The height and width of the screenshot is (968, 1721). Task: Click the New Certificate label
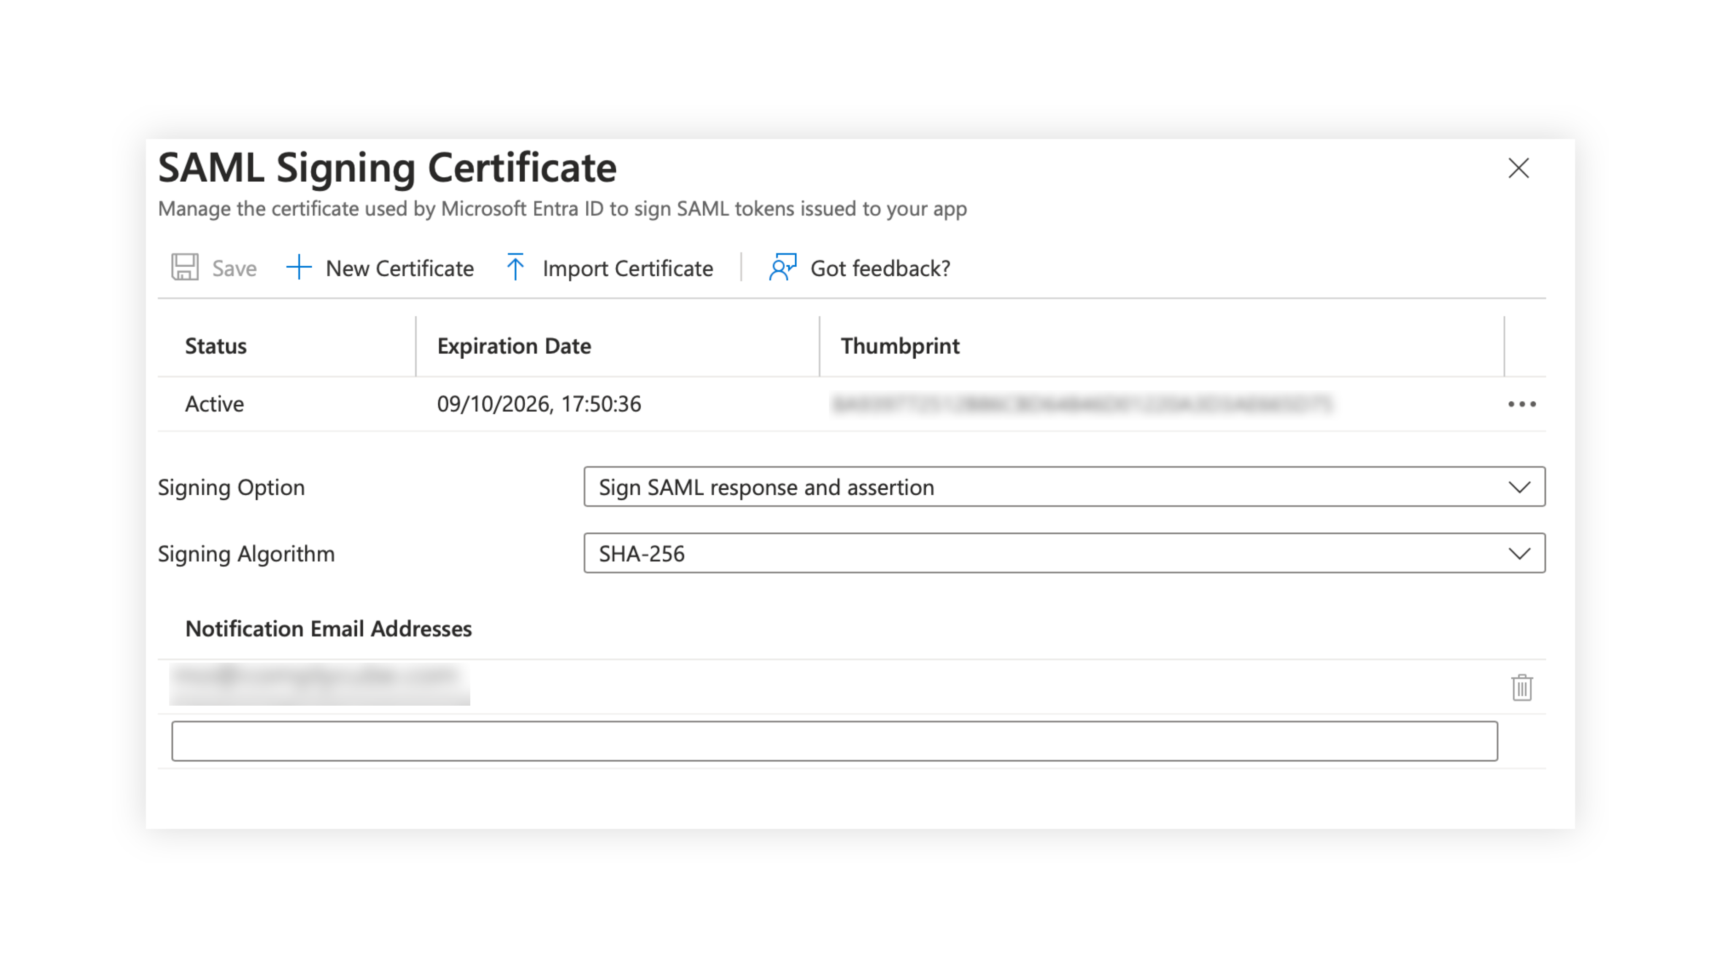[399, 269]
